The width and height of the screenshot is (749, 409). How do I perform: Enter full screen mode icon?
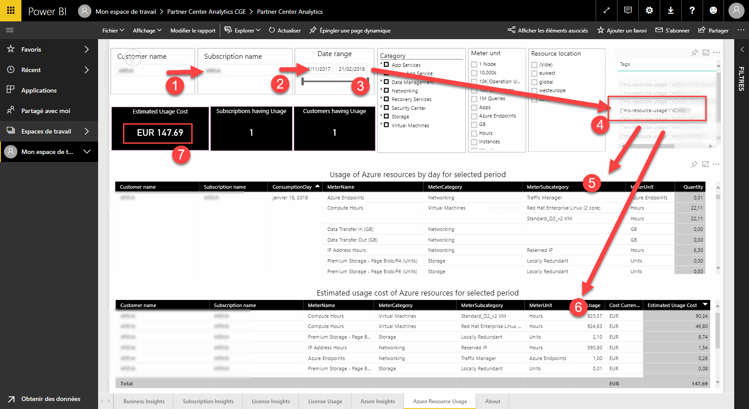(x=606, y=10)
